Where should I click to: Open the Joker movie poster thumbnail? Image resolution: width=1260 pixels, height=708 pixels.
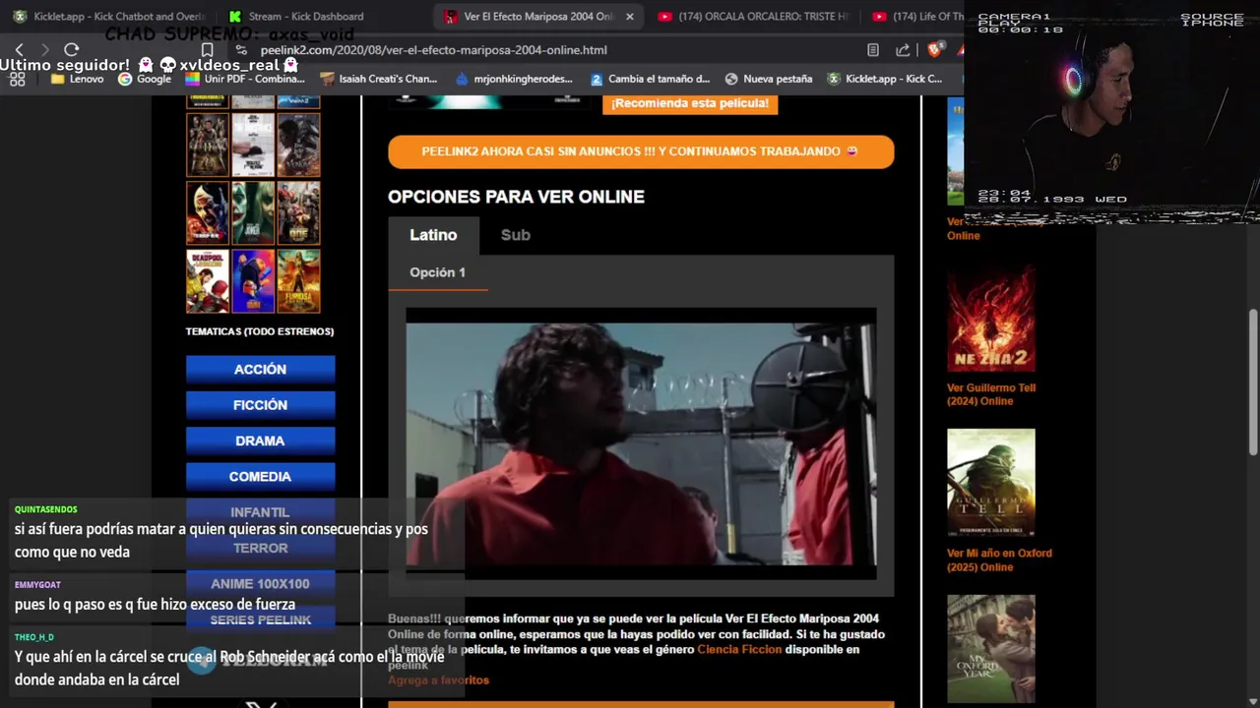coord(253,213)
